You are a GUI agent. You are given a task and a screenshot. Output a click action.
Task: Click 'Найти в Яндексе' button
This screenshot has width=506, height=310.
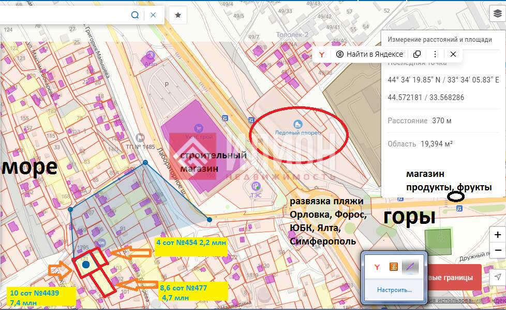click(369, 54)
